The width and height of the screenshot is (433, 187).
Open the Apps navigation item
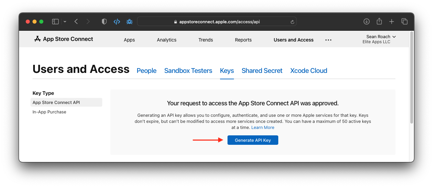tap(129, 40)
